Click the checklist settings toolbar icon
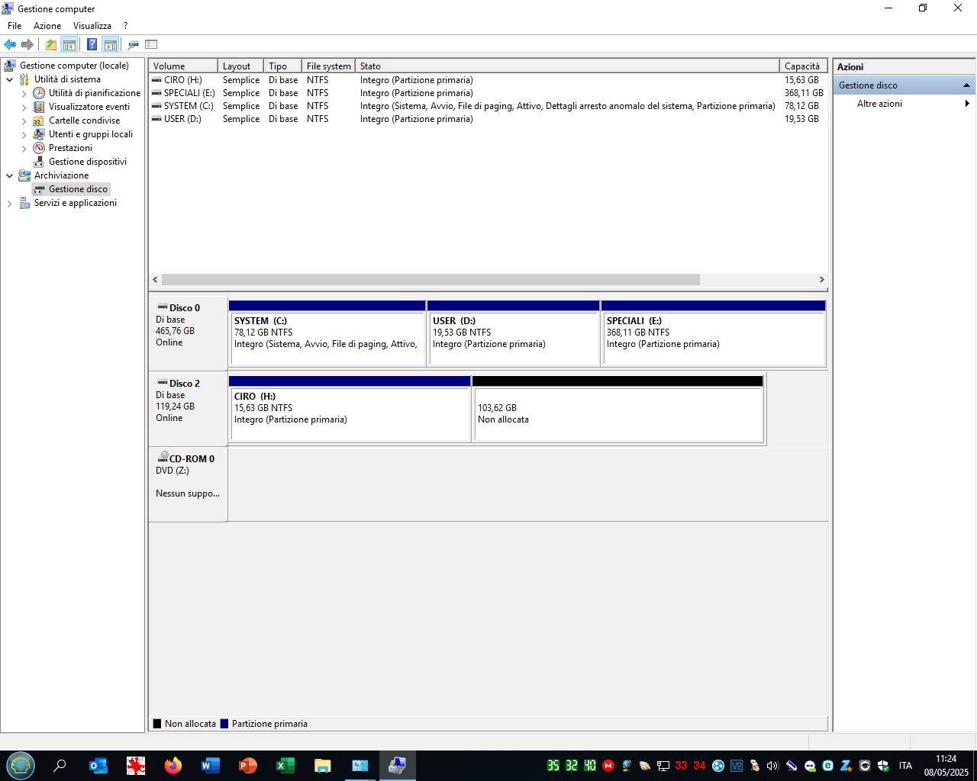977x781 pixels. point(151,44)
